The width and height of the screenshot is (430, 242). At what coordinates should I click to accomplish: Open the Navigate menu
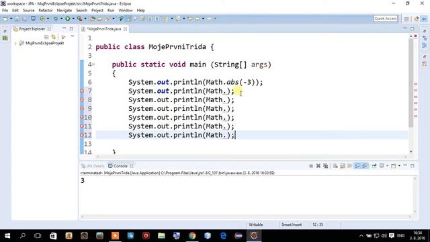(64, 11)
